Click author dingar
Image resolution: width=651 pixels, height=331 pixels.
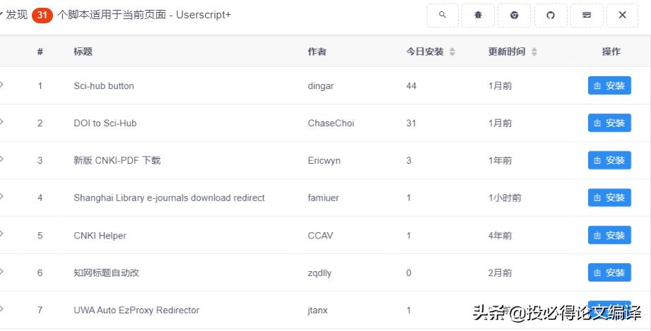click(x=320, y=86)
